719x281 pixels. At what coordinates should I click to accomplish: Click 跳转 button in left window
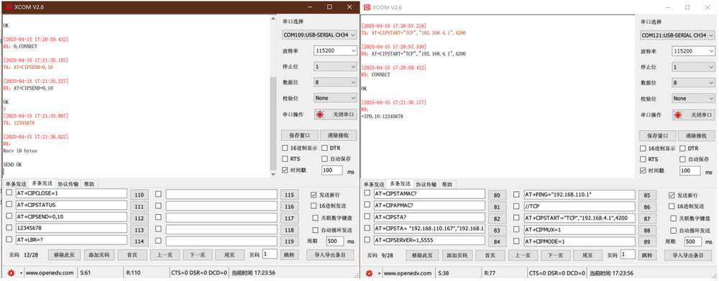(289, 255)
